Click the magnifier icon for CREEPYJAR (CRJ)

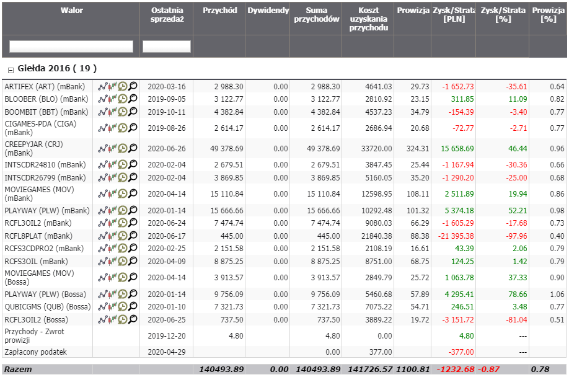click(133, 148)
